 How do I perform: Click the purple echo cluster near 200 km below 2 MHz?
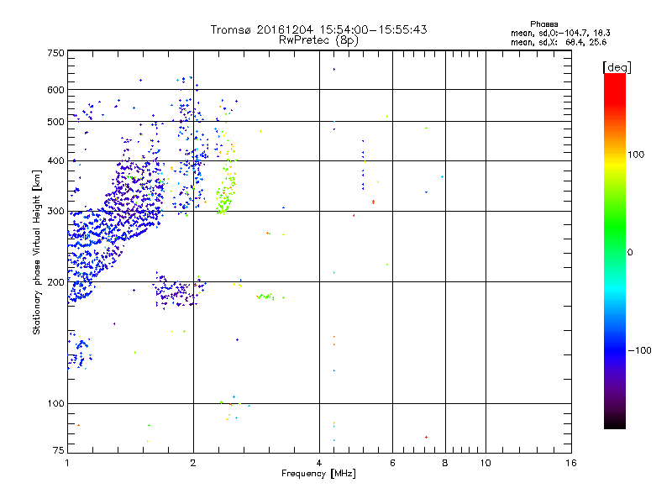(178, 291)
